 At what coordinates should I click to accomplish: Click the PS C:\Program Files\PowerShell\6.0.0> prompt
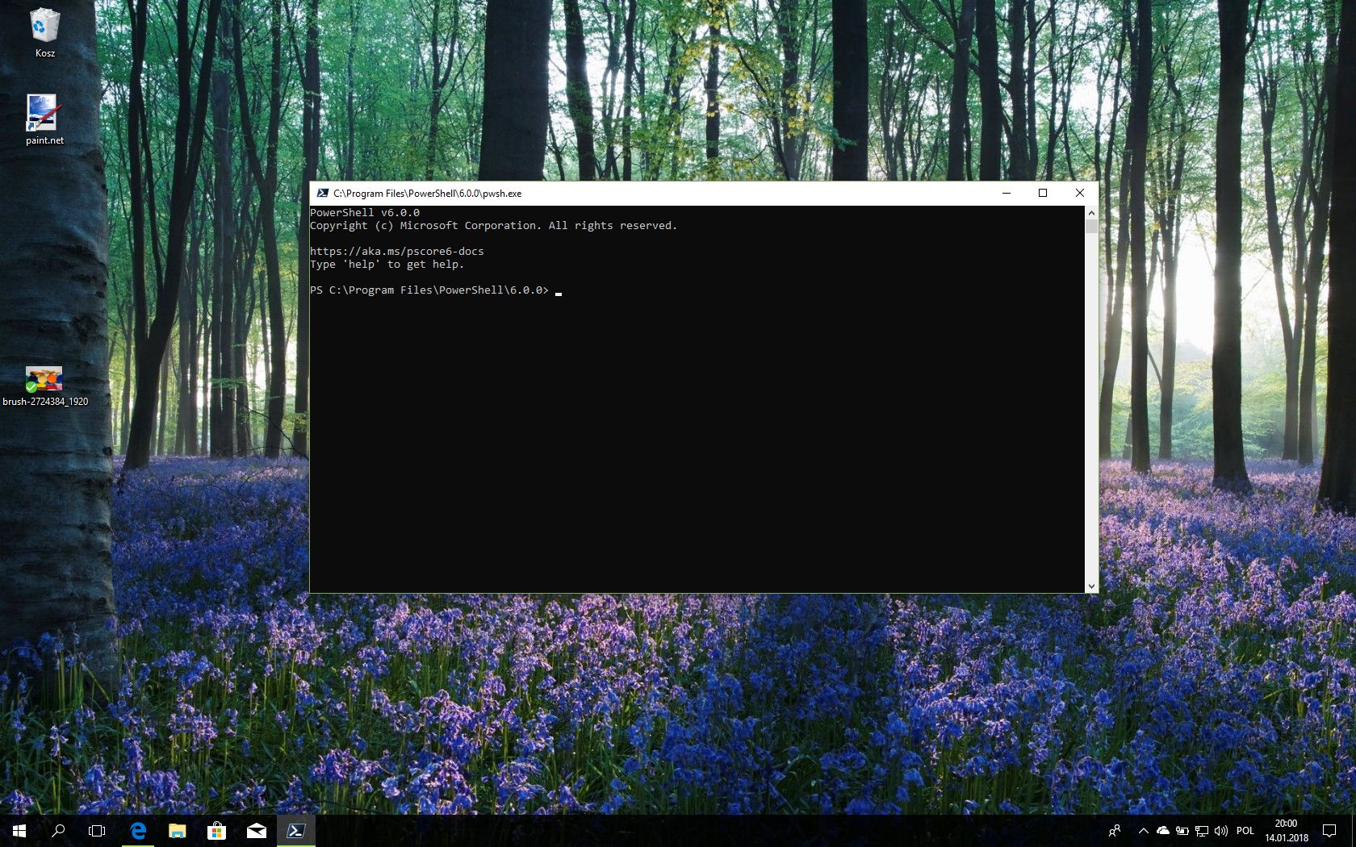pyautogui.click(x=429, y=290)
